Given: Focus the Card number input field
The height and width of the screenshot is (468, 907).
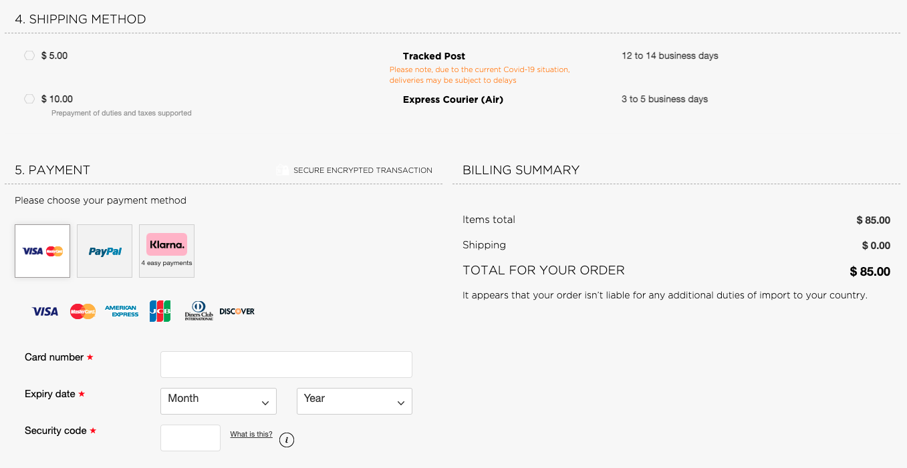Looking at the screenshot, I should coord(286,365).
